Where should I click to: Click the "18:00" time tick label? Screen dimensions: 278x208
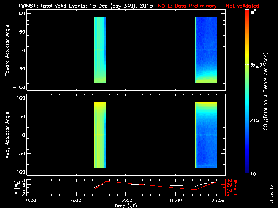coord(175,200)
